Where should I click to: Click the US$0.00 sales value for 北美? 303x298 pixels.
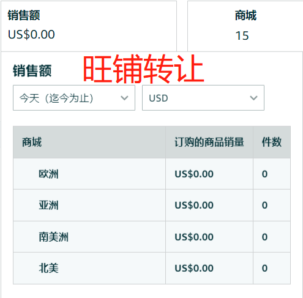pos(194,268)
